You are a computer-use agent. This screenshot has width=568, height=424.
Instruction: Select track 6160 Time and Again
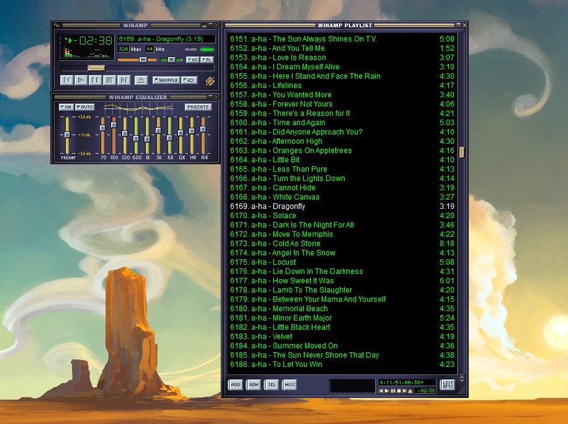click(x=342, y=123)
